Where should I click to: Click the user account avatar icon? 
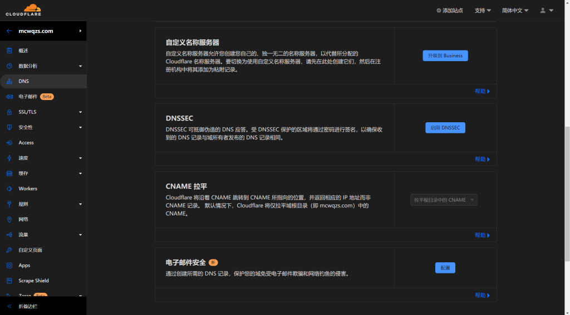click(543, 11)
